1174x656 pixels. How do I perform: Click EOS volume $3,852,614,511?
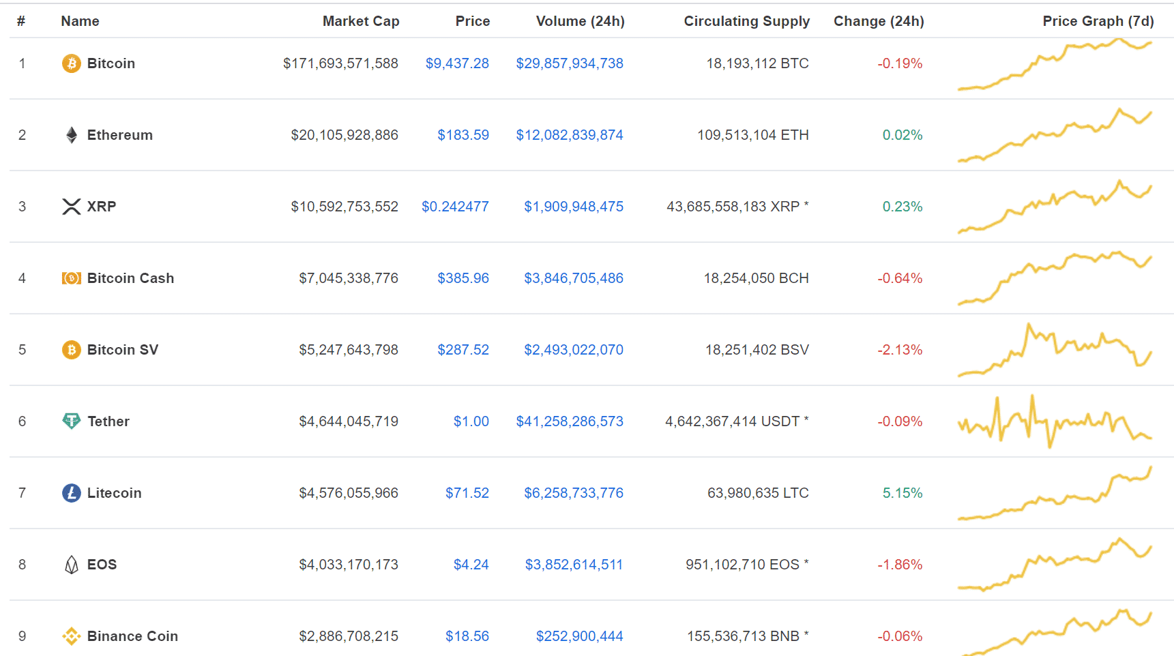click(x=574, y=565)
